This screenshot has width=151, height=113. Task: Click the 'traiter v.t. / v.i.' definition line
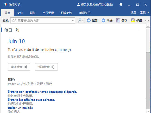(30, 84)
